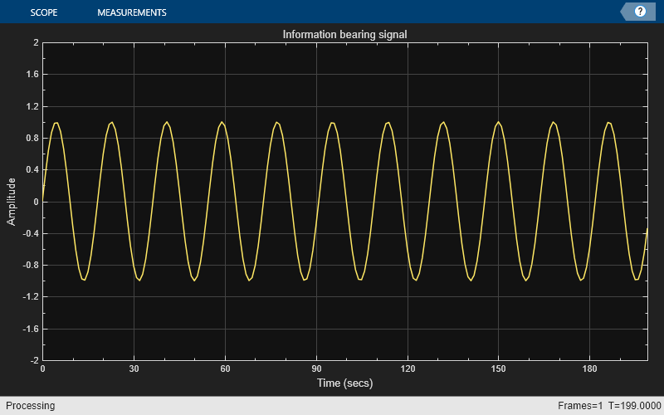Click the y-axis tick label -0.4

(31, 234)
